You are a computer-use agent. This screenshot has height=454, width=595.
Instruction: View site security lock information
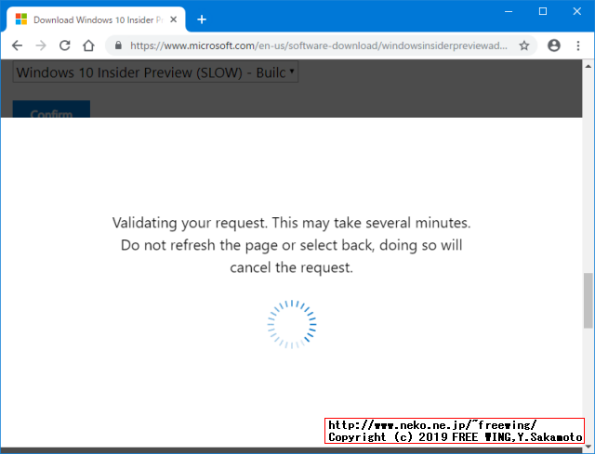point(118,45)
